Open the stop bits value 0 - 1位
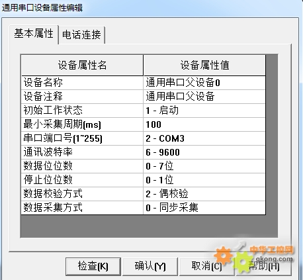Viewport: 303px width, 280px height. pos(204,180)
